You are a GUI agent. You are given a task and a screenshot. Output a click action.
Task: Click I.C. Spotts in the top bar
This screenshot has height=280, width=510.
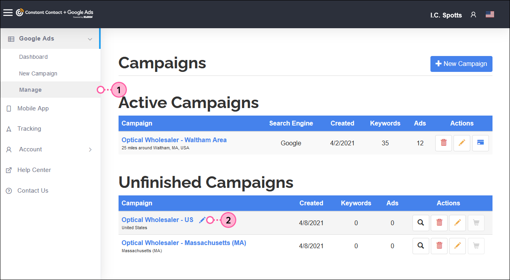point(446,15)
